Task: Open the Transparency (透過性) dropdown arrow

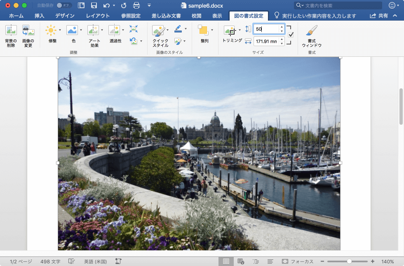Action: click(123, 30)
